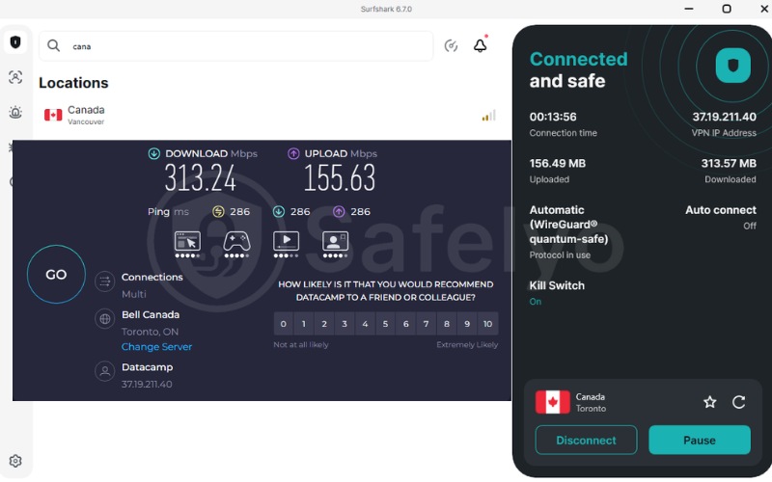The width and height of the screenshot is (772, 482).
Task: Click the Change Server link
Action: 156,347
